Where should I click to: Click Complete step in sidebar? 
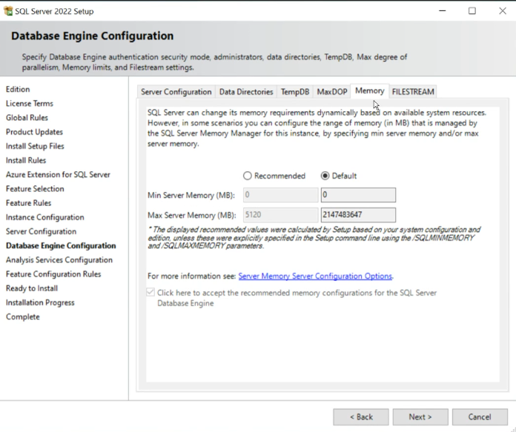tap(23, 317)
